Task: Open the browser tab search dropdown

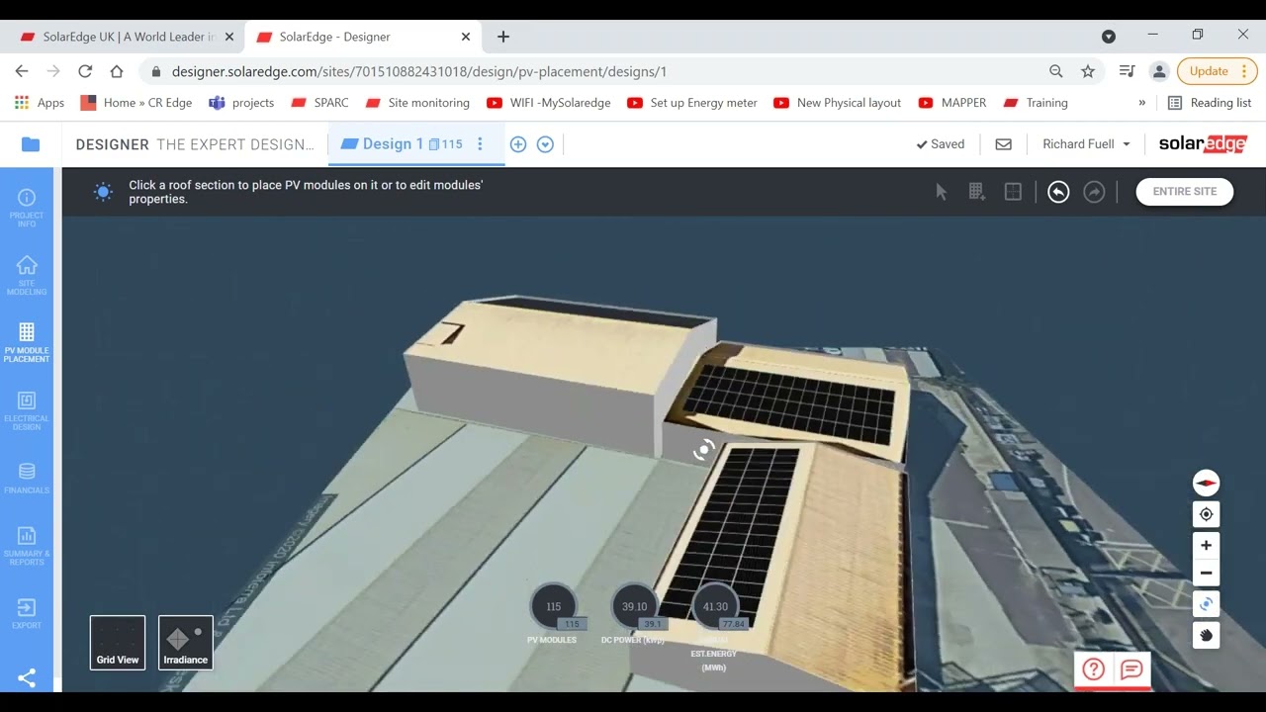Action: coord(1109,37)
